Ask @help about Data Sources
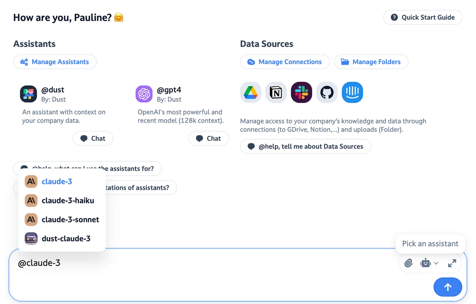Screen dimensions: 476x304 tap(305, 147)
